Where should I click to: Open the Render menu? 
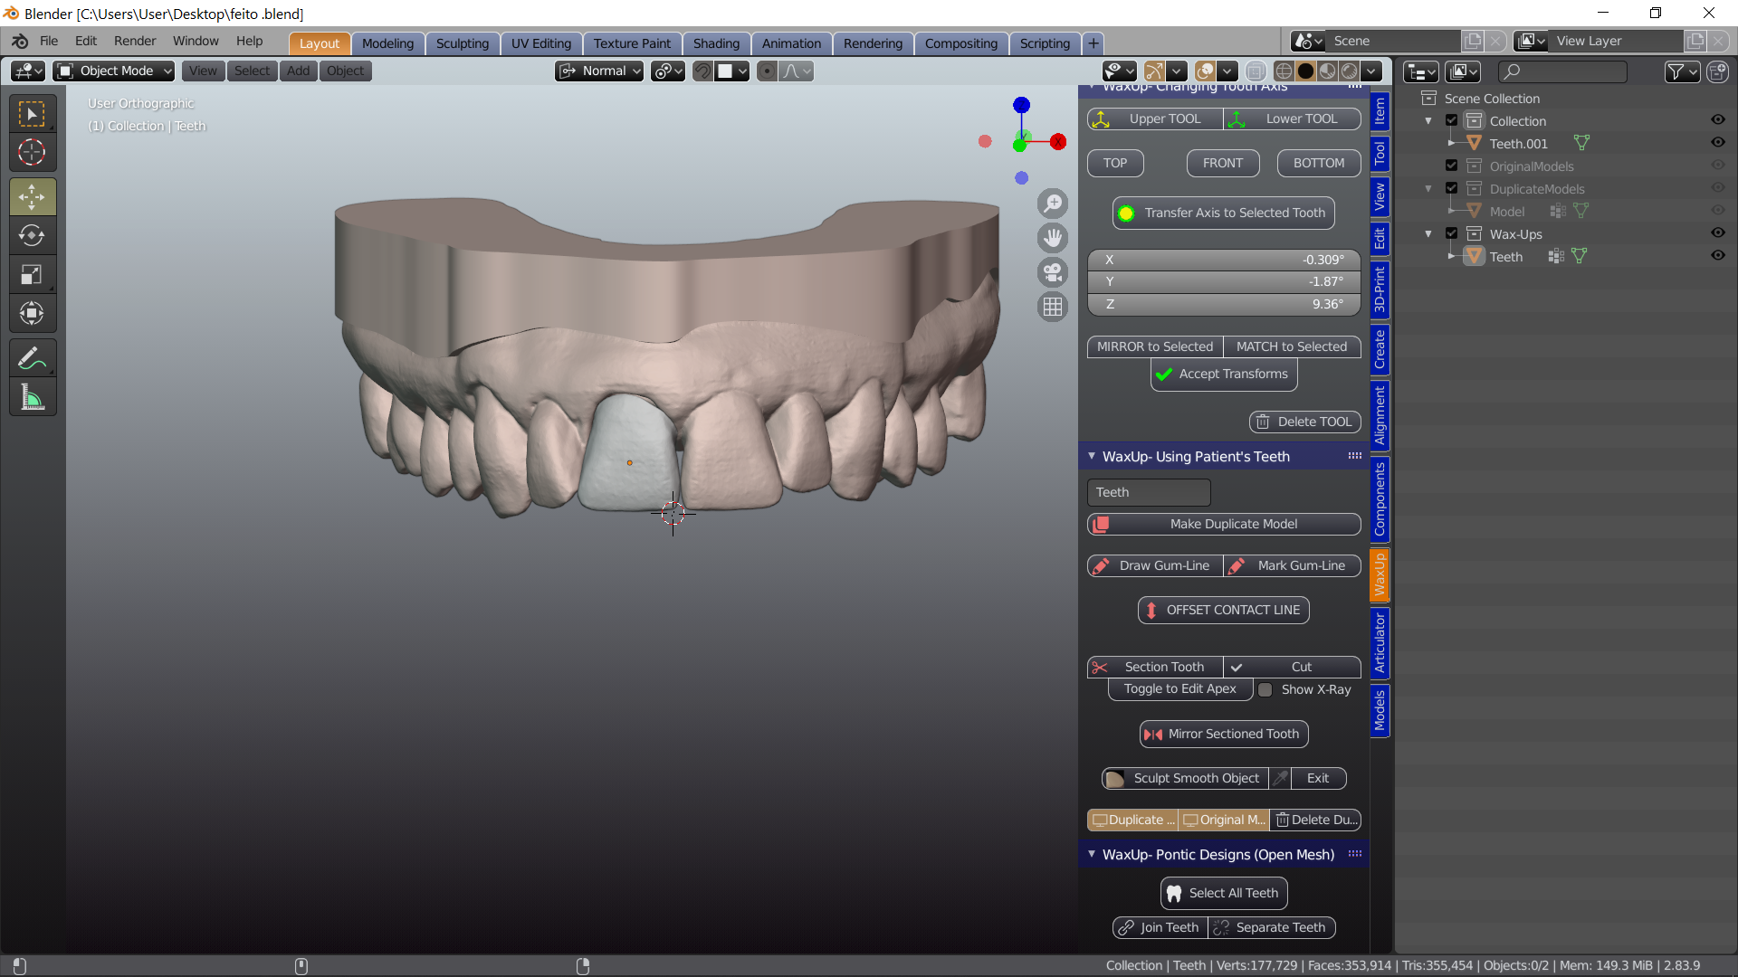(x=134, y=41)
